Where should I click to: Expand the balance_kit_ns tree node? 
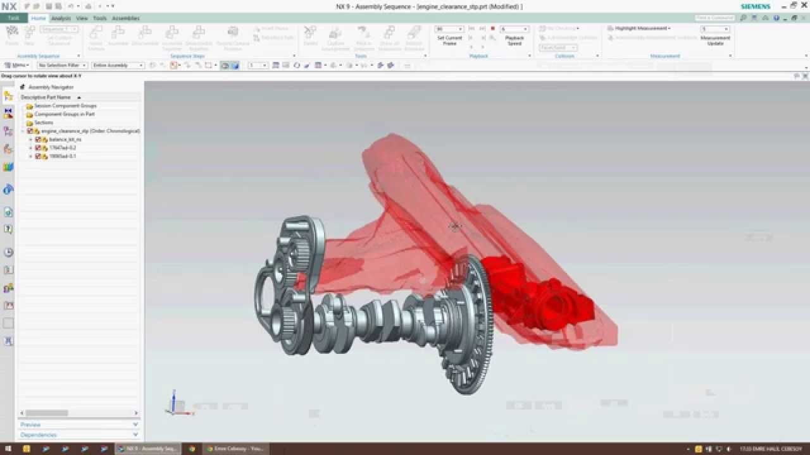[x=30, y=139]
